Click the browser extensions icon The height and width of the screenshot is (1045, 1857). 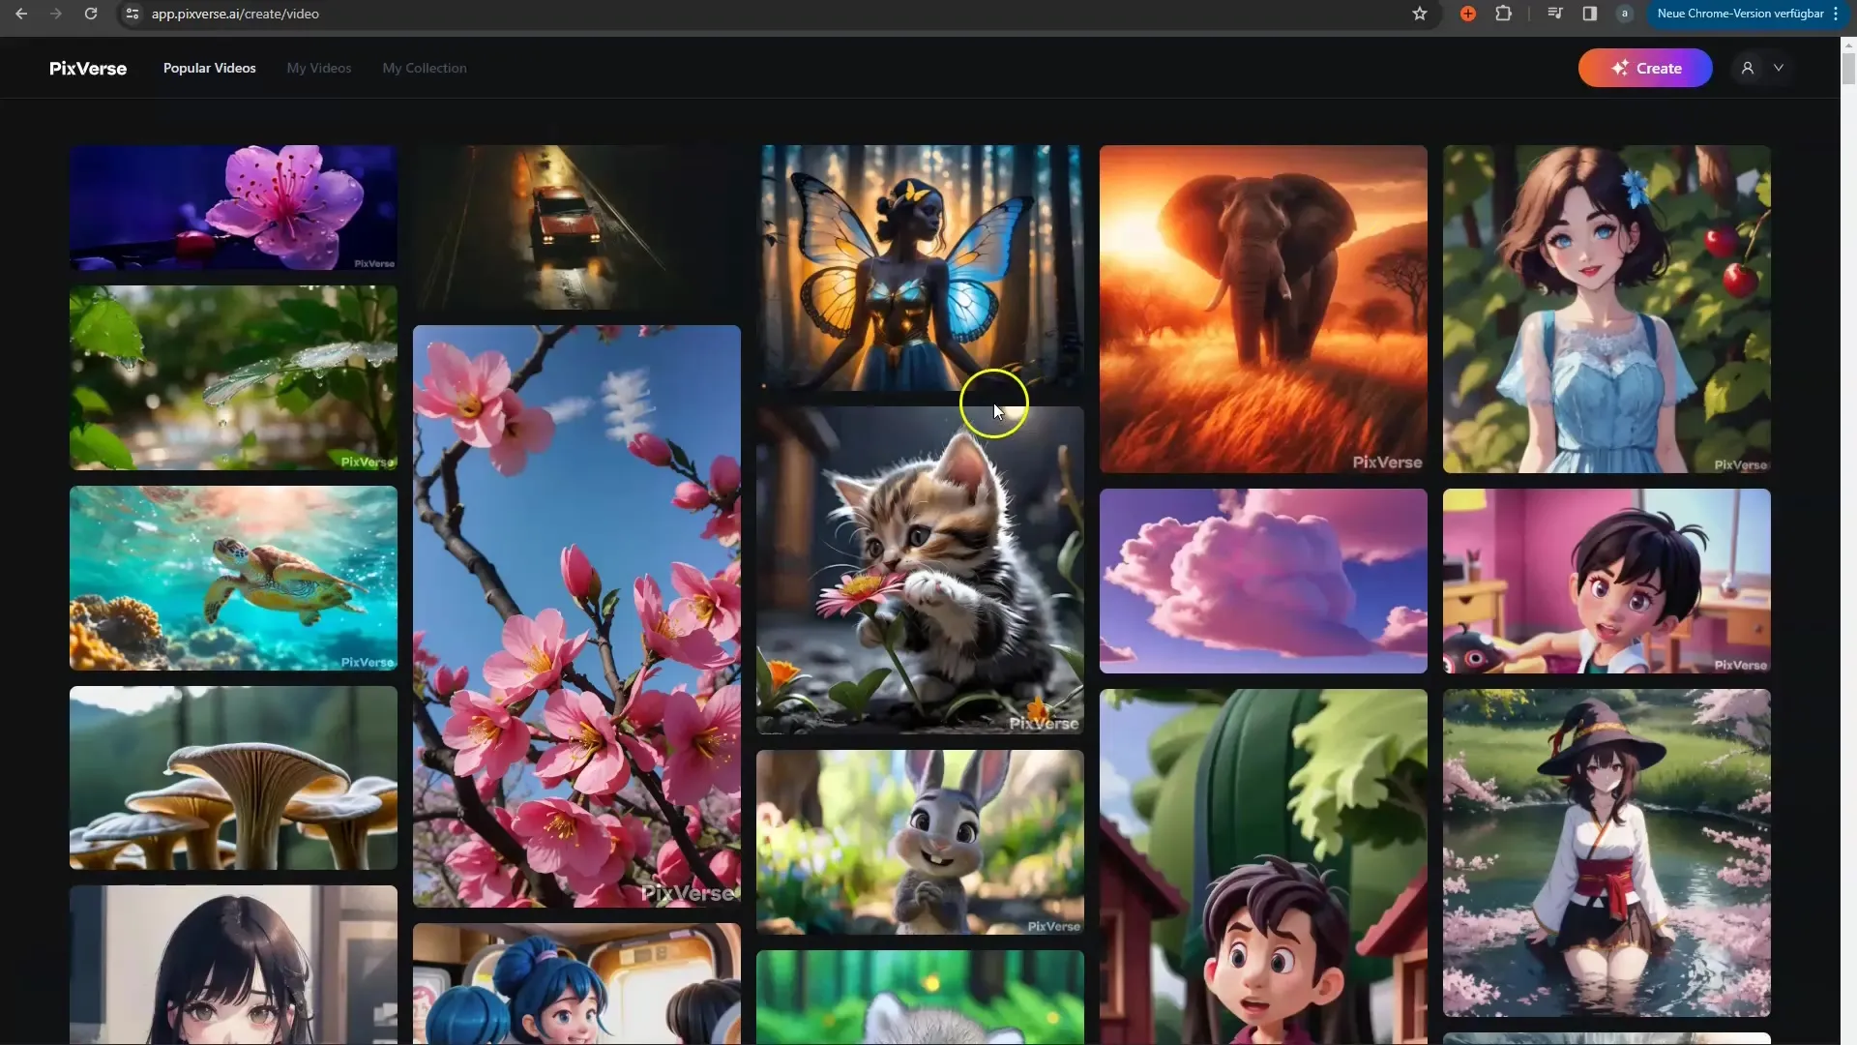[x=1504, y=13]
